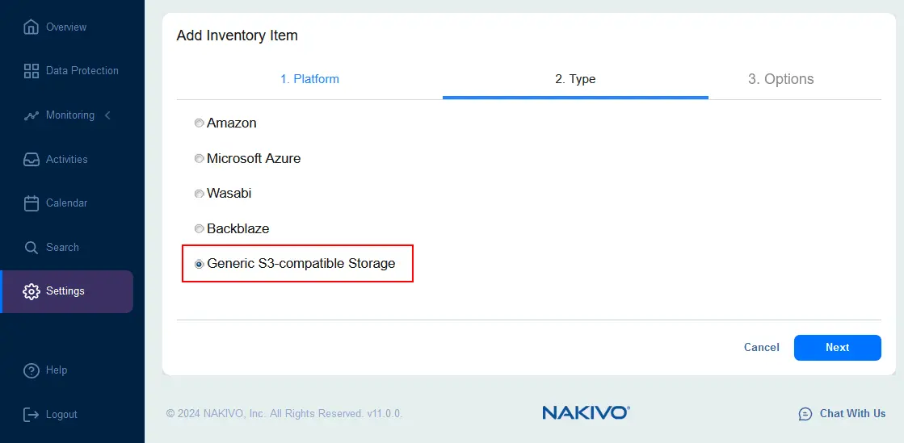Click the Data Protection grid icon

pos(32,71)
